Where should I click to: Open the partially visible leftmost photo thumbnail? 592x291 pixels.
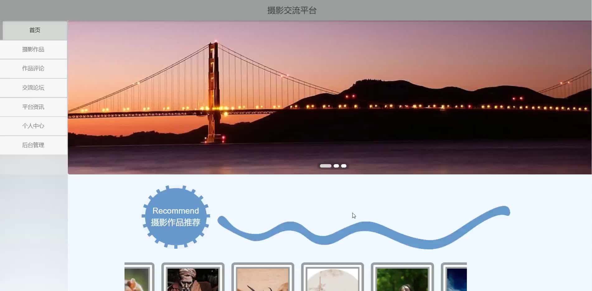(139, 277)
